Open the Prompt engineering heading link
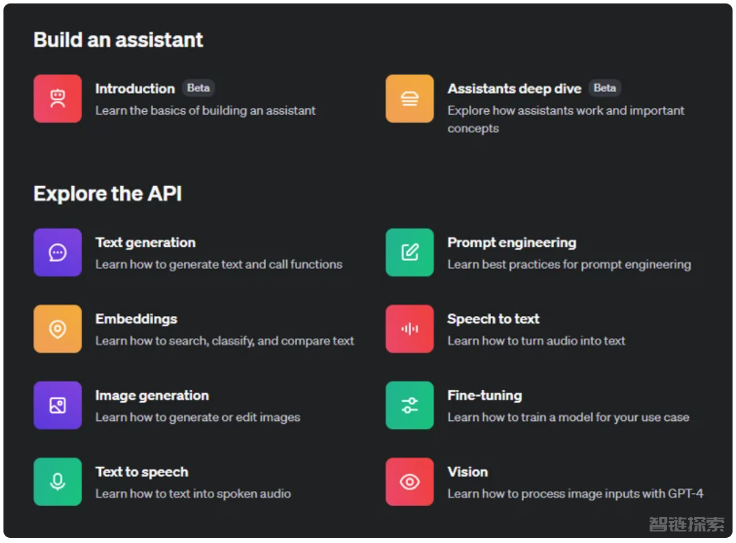736x543 pixels. pos(511,243)
